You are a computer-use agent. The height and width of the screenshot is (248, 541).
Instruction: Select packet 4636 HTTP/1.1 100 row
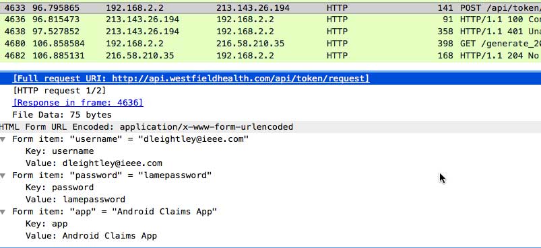click(x=271, y=19)
